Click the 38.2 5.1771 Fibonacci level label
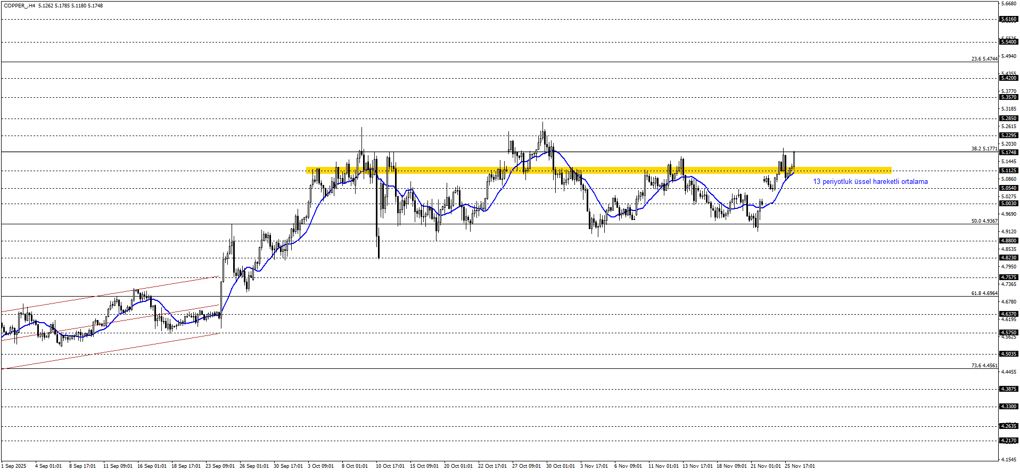Screen dimensions: 1020x472 [984, 149]
